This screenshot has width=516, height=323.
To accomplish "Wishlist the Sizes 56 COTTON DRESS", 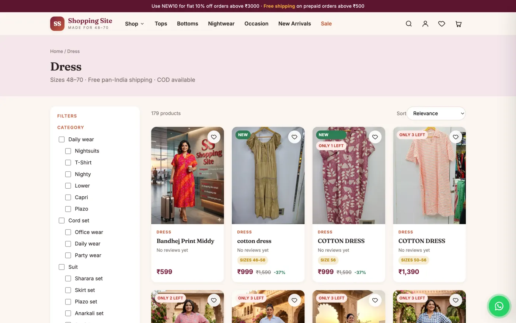I will (375, 137).
